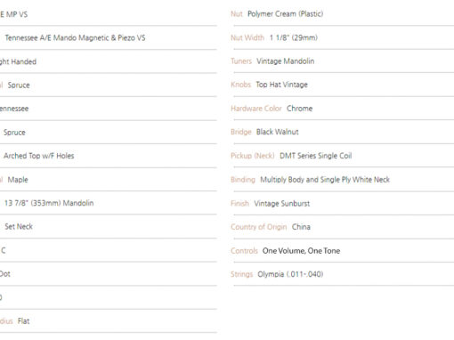Click the Pickup (Neck) label
Image resolution: width=454 pixels, height=340 pixels.
click(253, 156)
